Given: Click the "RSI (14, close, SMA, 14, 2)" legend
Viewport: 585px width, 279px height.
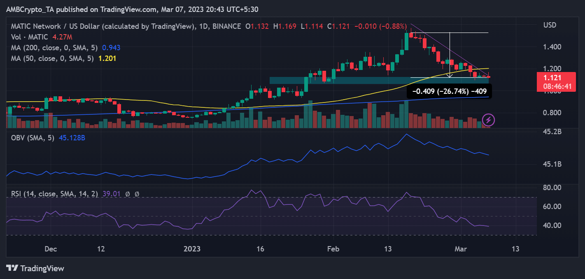Looking at the screenshot, I should pos(54,194).
